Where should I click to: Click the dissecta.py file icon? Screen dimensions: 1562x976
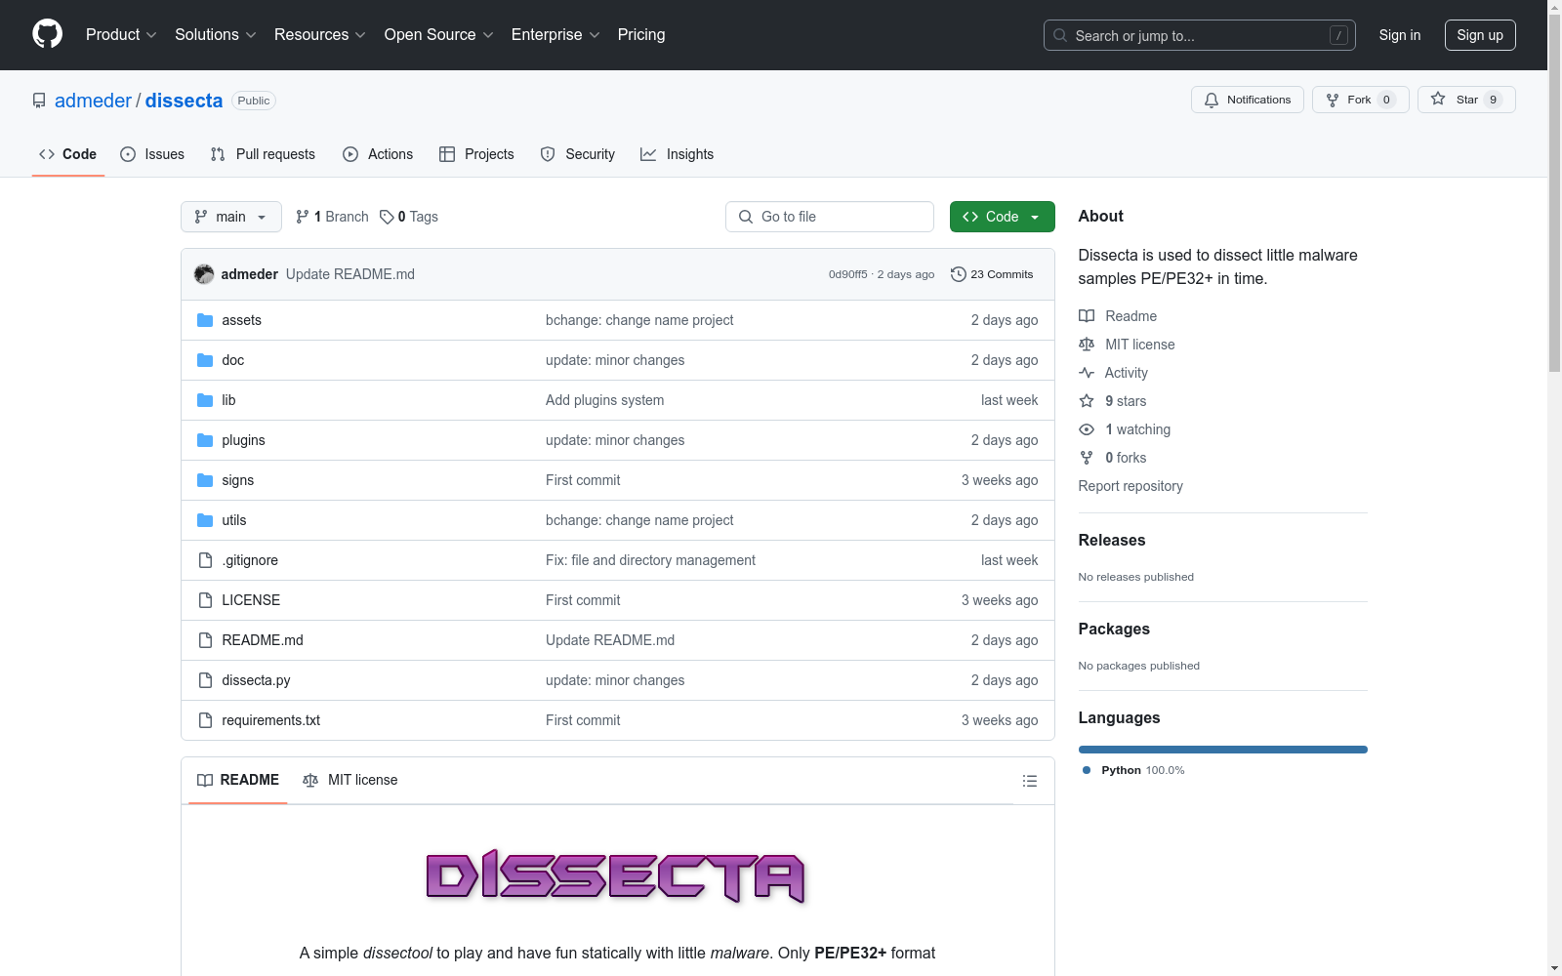tap(205, 680)
